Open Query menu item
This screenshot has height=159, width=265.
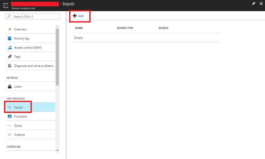[x=30, y=125]
